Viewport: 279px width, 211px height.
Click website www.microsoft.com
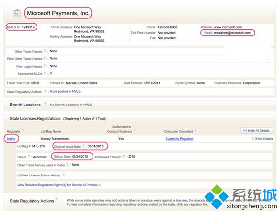point(228,27)
